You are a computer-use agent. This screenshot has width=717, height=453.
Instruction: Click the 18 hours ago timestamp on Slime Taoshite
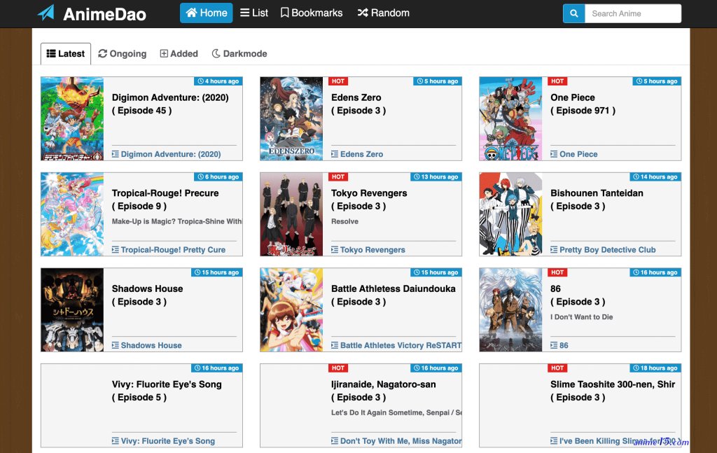[655, 368]
